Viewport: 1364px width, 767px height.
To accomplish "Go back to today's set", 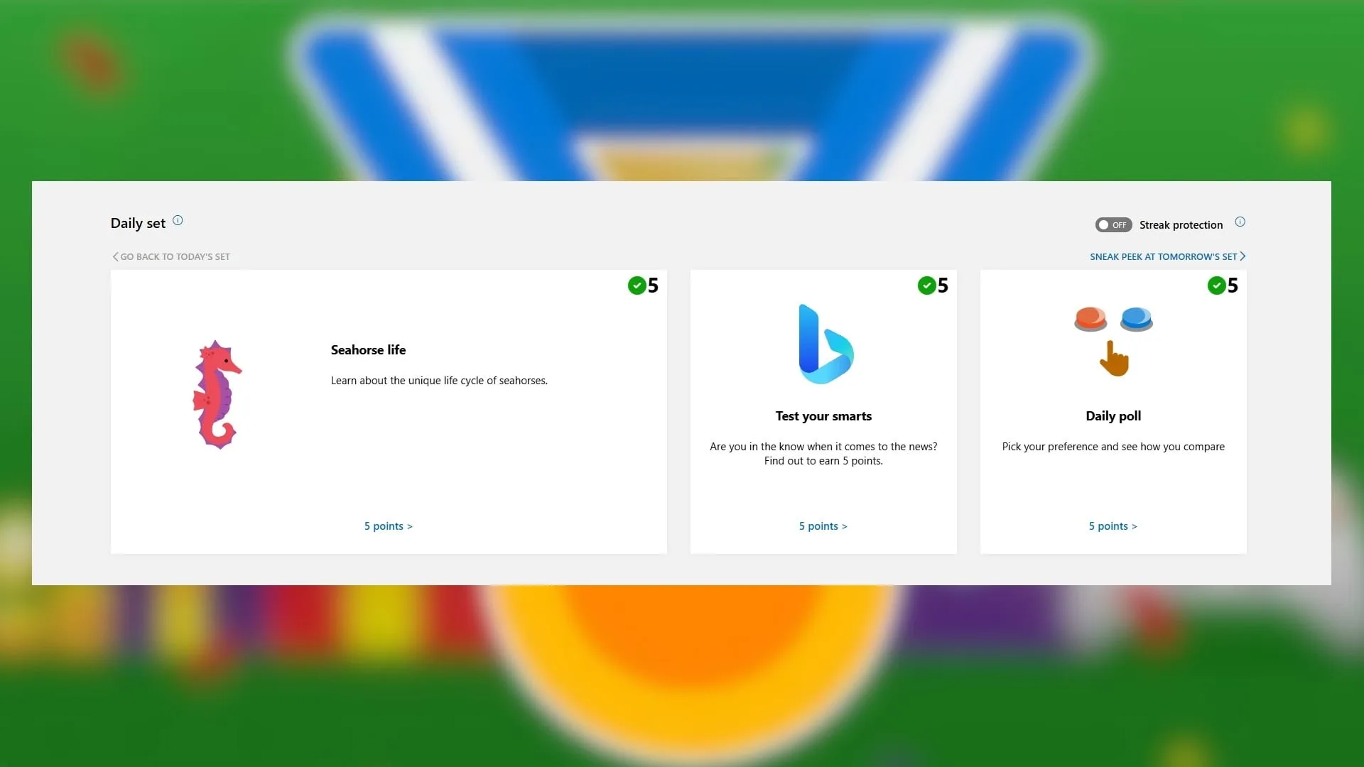I will tap(171, 257).
